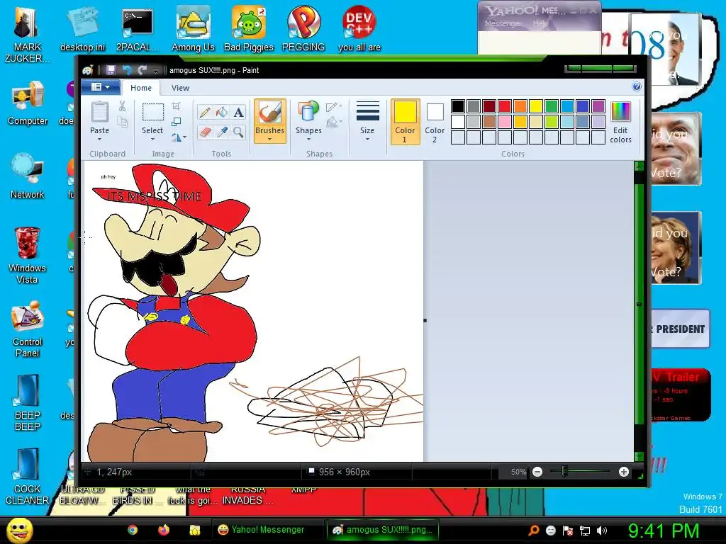Pick the black color swatch
The image size is (726, 544).
tap(458, 106)
